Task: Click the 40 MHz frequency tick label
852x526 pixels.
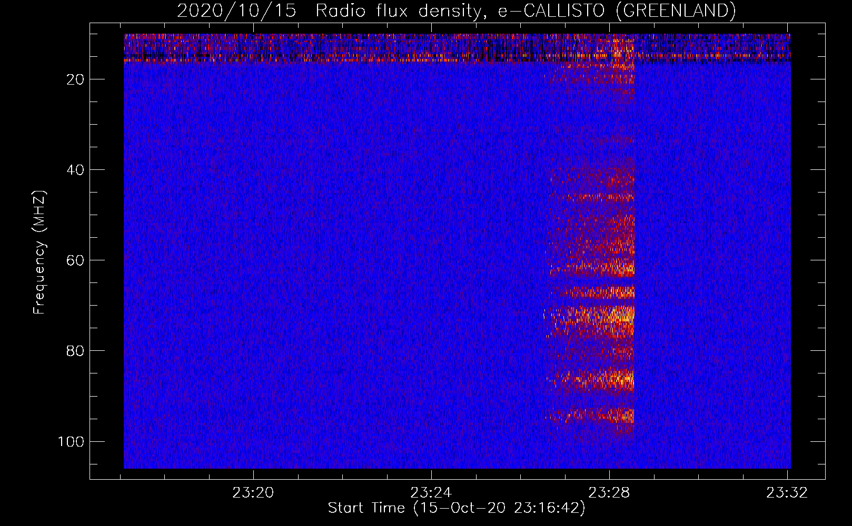Action: tap(75, 170)
